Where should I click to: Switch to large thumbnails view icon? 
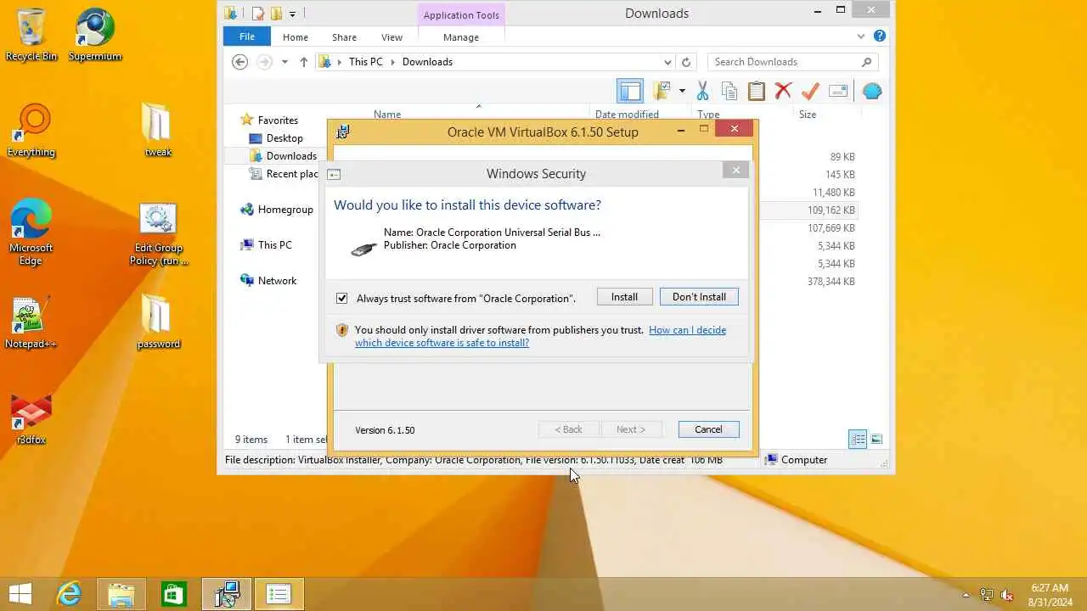coord(876,439)
